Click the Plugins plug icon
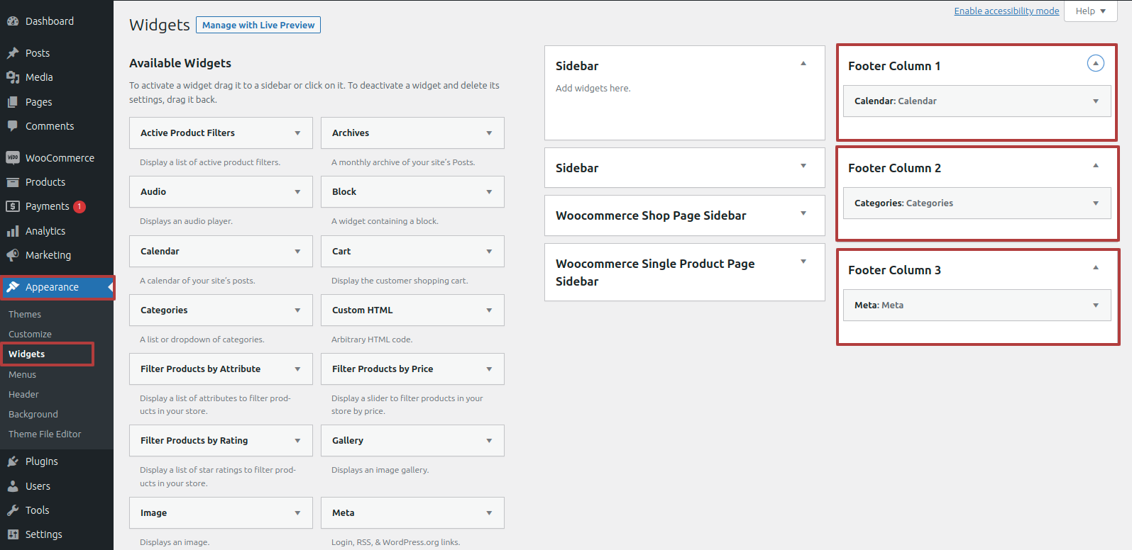 click(x=13, y=461)
